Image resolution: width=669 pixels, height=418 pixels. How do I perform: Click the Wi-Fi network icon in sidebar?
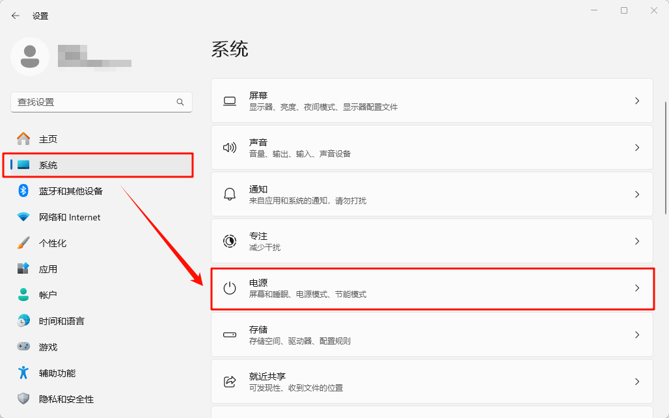[23, 217]
